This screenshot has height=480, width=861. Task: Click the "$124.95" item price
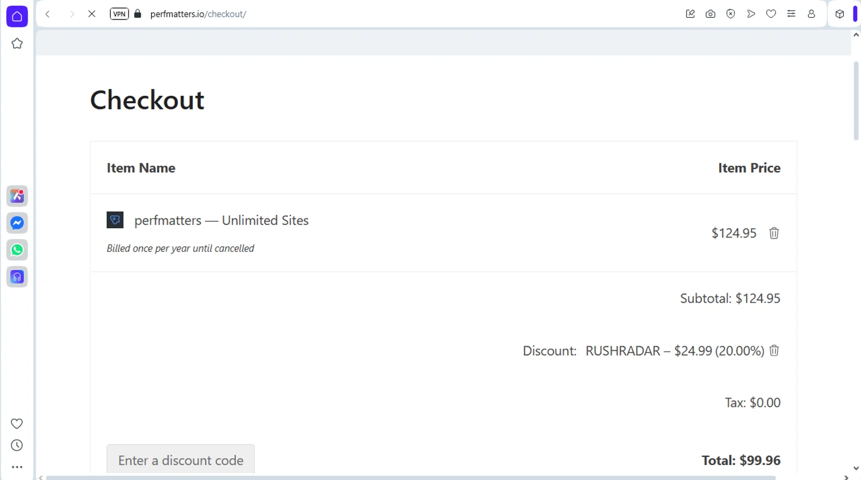point(734,233)
